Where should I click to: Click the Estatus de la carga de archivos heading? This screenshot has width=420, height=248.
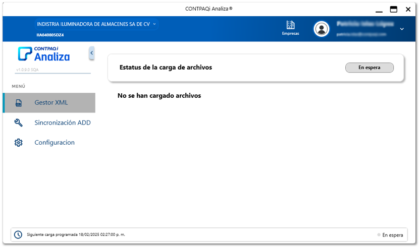point(166,68)
